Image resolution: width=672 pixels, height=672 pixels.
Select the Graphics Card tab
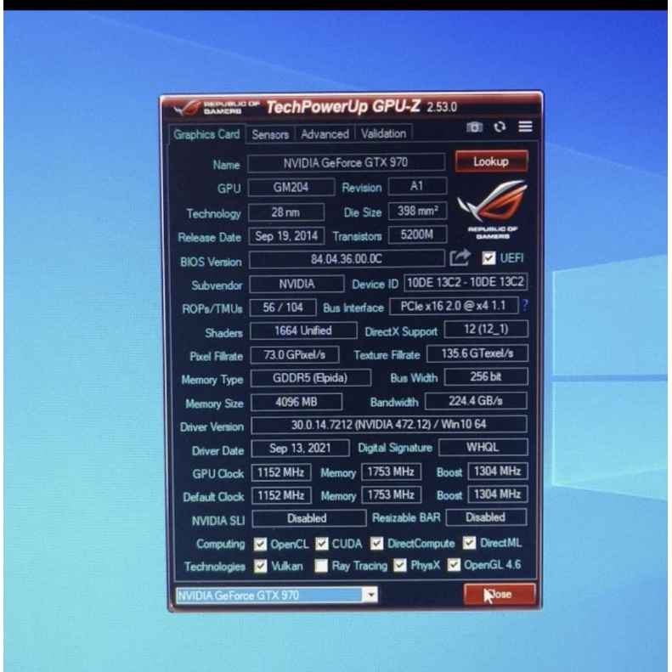coord(206,134)
